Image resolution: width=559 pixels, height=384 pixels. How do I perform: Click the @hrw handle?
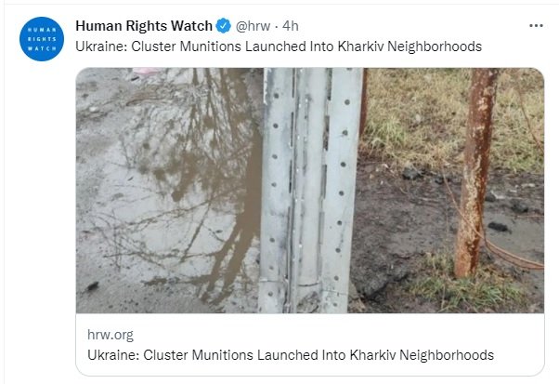point(253,26)
